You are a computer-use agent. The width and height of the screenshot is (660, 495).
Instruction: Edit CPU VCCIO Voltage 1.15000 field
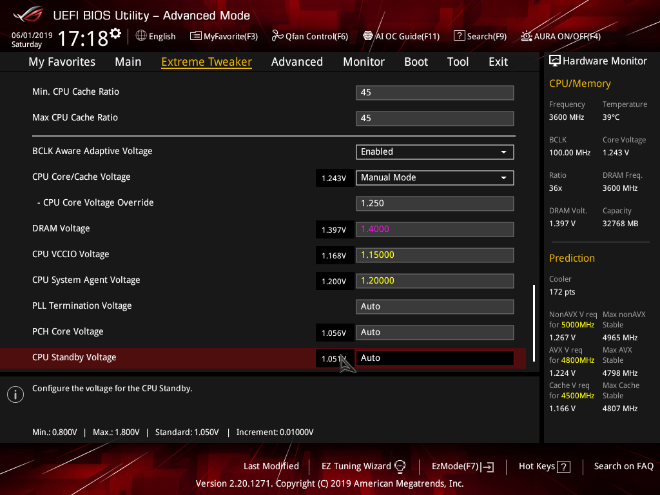click(x=435, y=255)
